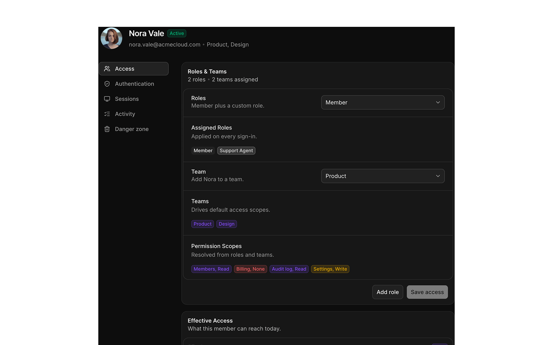Viewport: 553px width, 345px height.
Task: Click the Activity list icon
Action: [x=107, y=114]
